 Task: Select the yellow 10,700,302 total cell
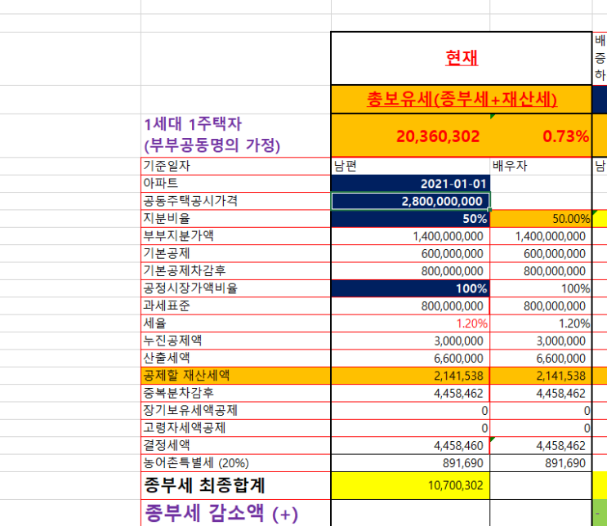point(411,485)
